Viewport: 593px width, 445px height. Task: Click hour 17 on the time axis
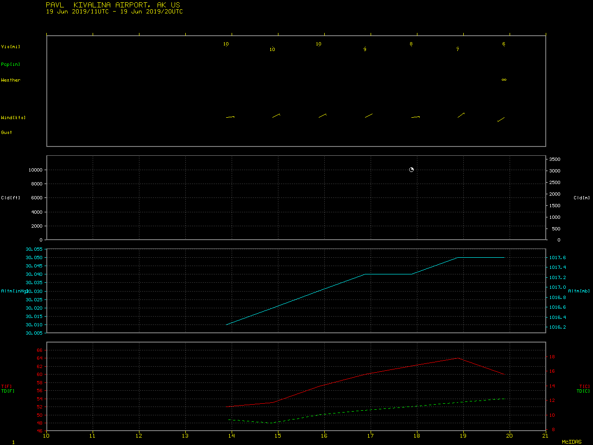tap(371, 435)
